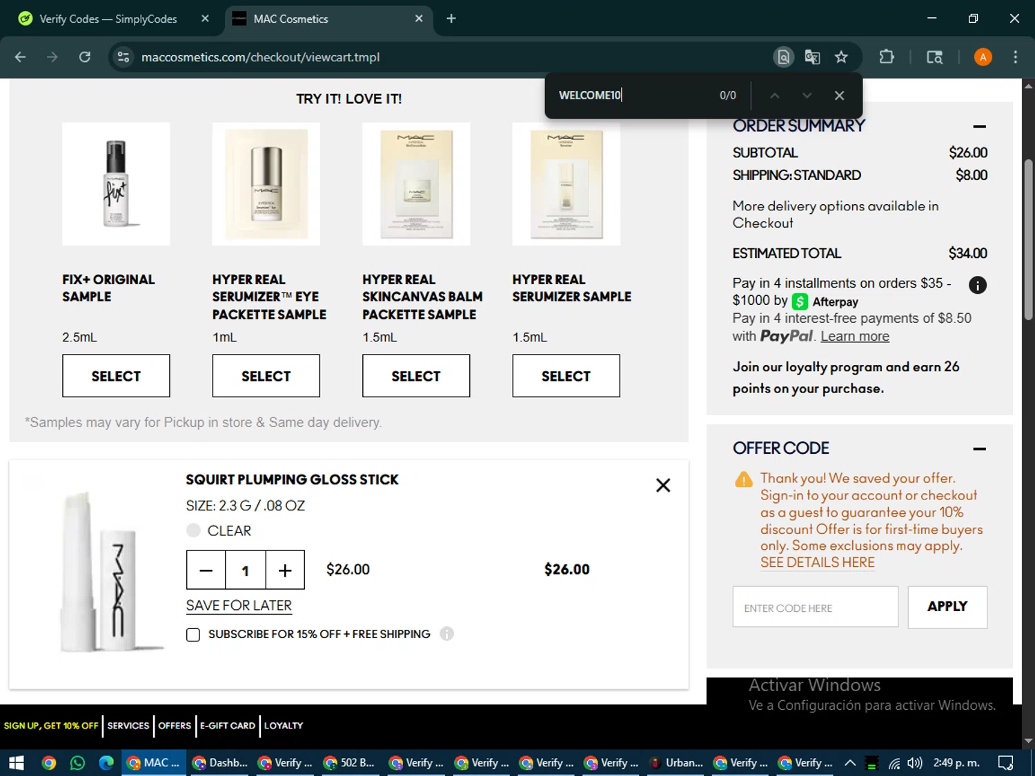Increase quantity with the plus button
This screenshot has height=776, width=1035.
pos(285,570)
